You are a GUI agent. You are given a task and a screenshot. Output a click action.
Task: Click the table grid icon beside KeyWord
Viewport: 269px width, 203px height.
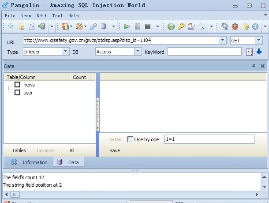pyautogui.click(x=249, y=52)
